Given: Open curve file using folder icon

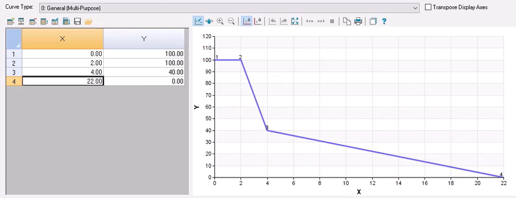Looking at the screenshot, I should (x=88, y=21).
